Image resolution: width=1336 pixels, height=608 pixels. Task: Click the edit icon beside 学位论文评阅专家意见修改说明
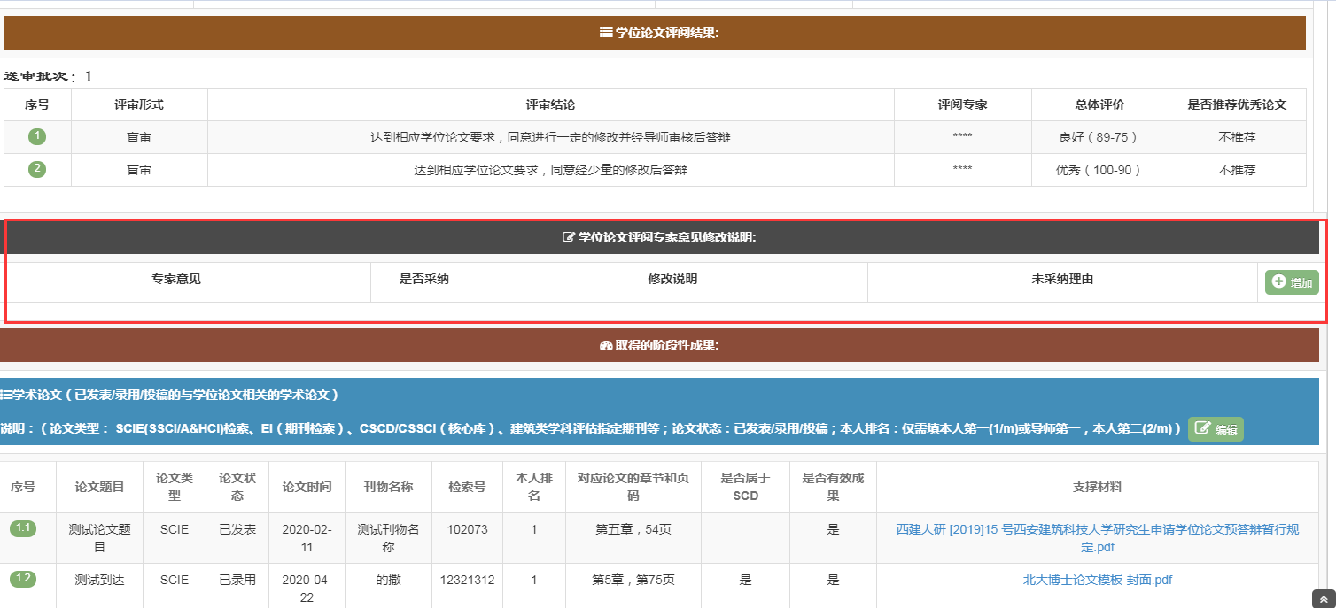click(x=569, y=237)
